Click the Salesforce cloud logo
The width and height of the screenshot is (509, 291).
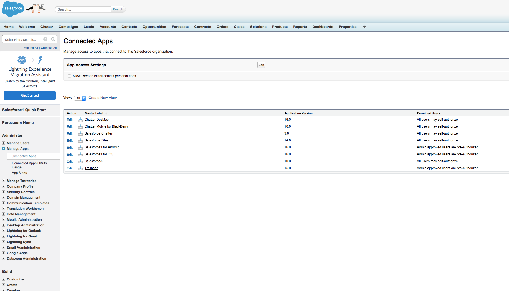coord(13,9)
